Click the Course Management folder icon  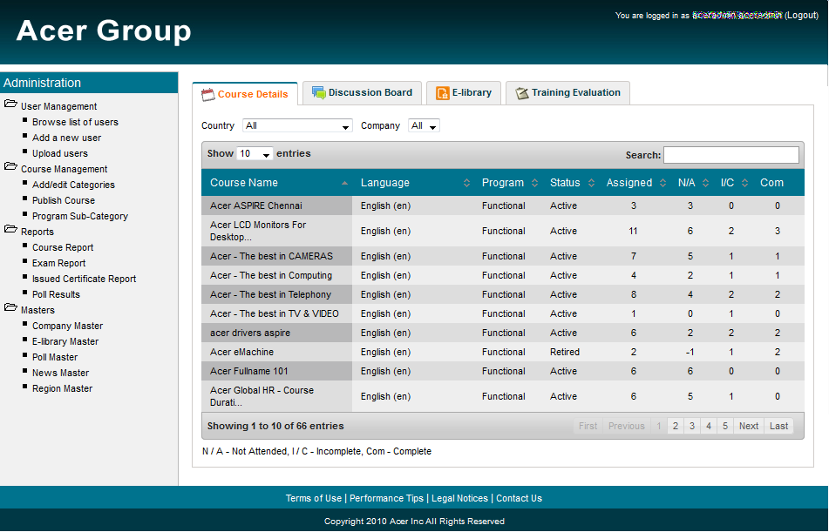[x=10, y=167]
